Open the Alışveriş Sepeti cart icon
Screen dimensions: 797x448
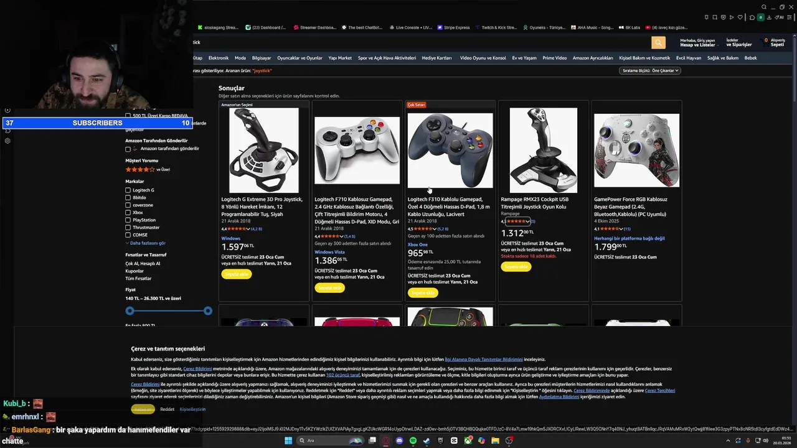[774, 42]
